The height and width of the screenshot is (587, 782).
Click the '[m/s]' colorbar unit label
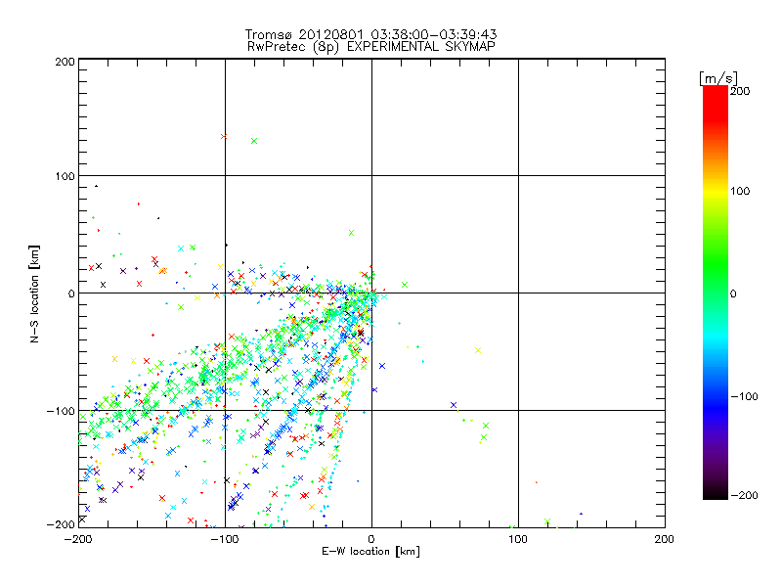click(x=718, y=78)
